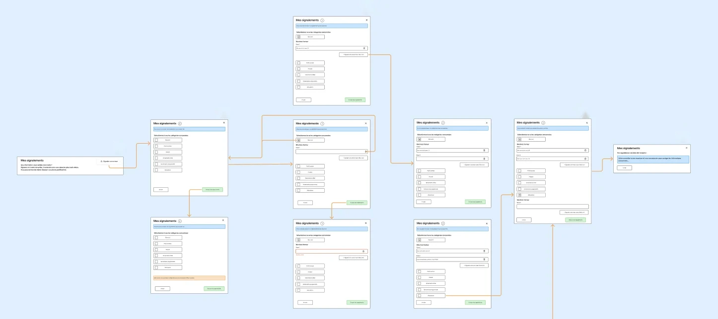Delete the second error in the bottom-right frame
The width and height of the screenshot is (718, 319).
click(484, 259)
